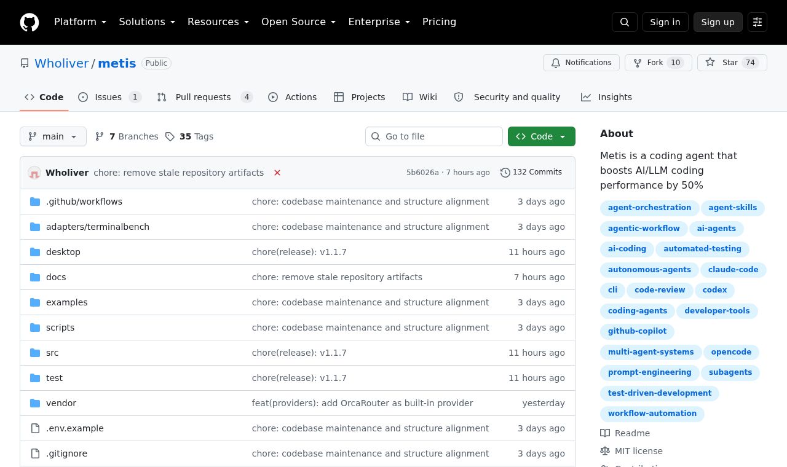Screen dimensions: 787x467
Task: Click the branch icon beside 7 Branches
Action: (x=100, y=136)
